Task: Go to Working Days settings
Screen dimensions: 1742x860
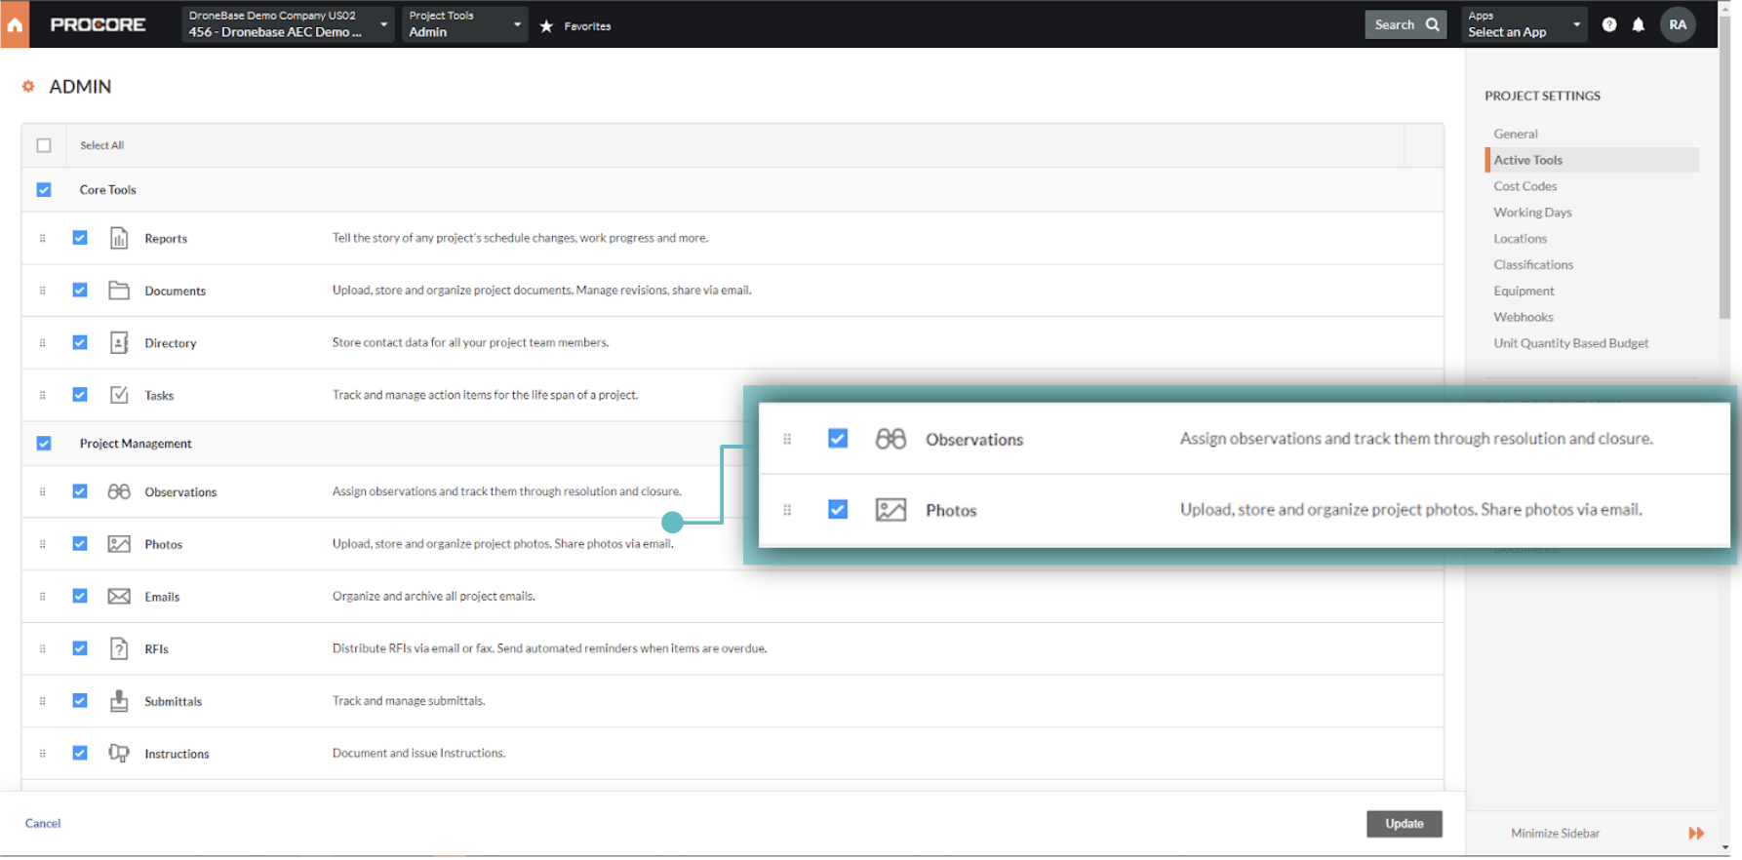Action: click(1532, 213)
